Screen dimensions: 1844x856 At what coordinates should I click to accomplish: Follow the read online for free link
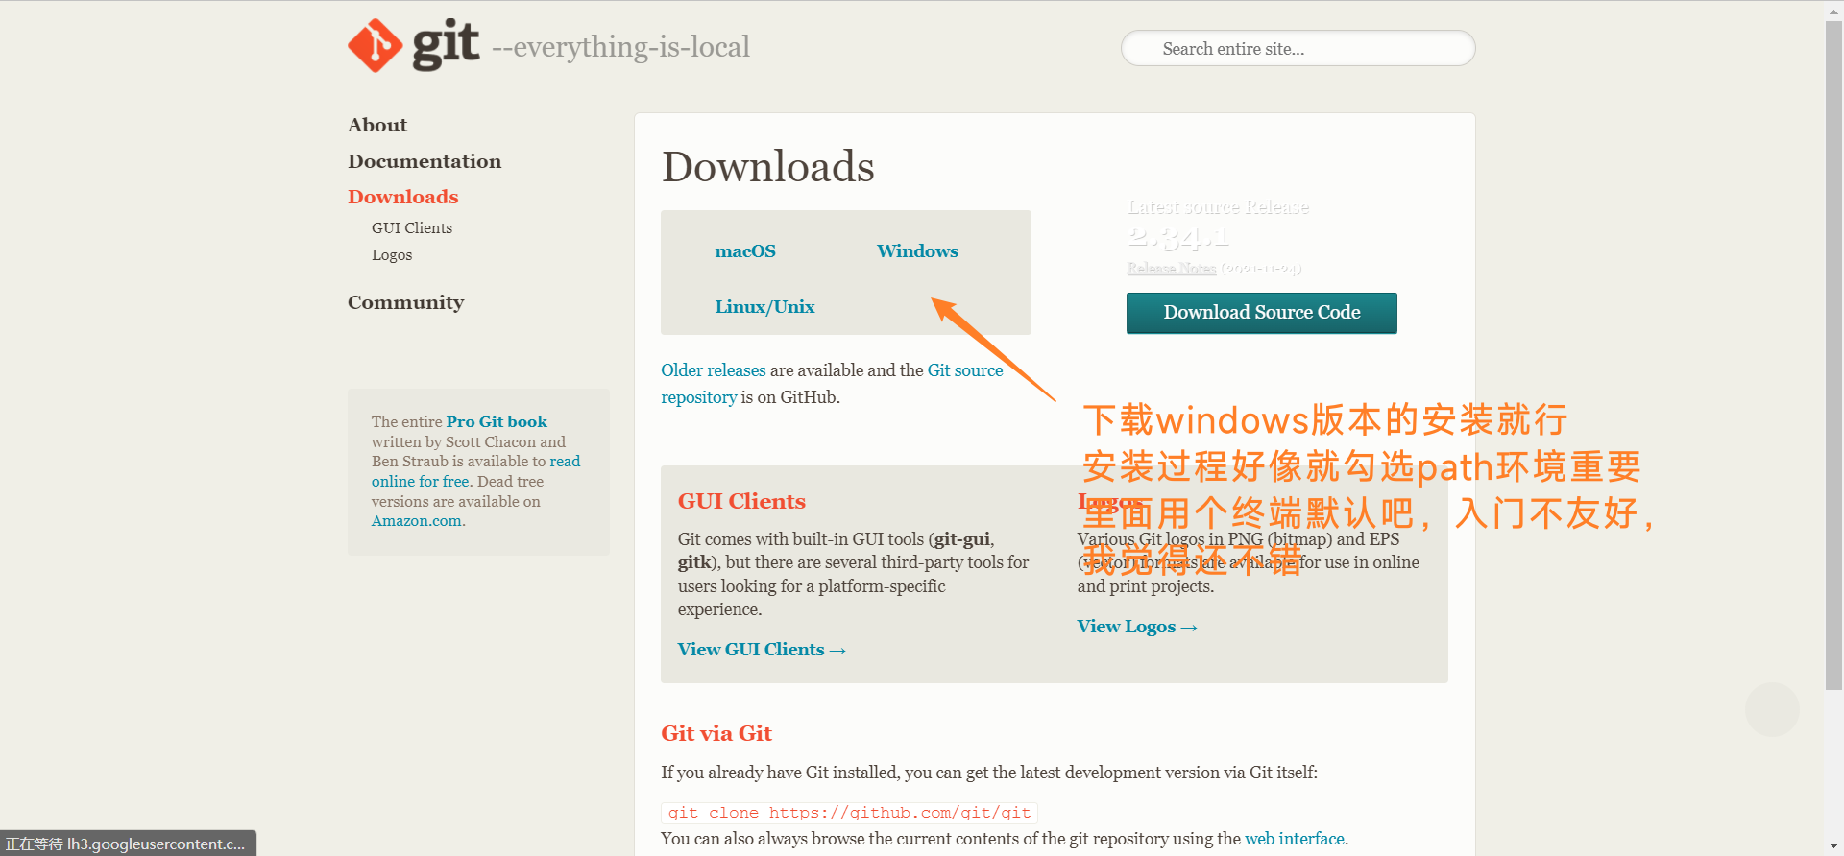click(475, 471)
